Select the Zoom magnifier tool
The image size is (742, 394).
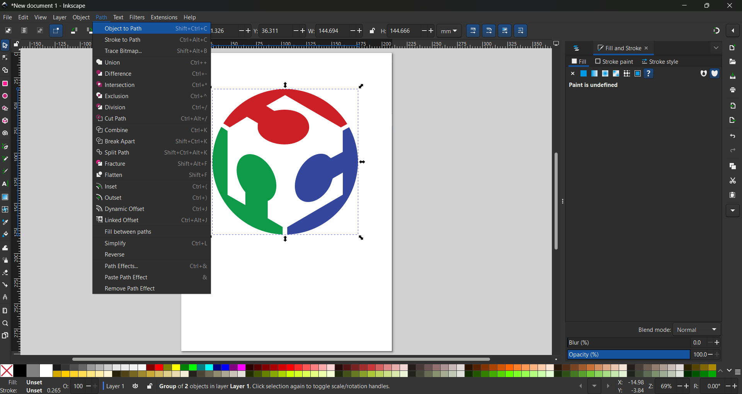[5, 323]
